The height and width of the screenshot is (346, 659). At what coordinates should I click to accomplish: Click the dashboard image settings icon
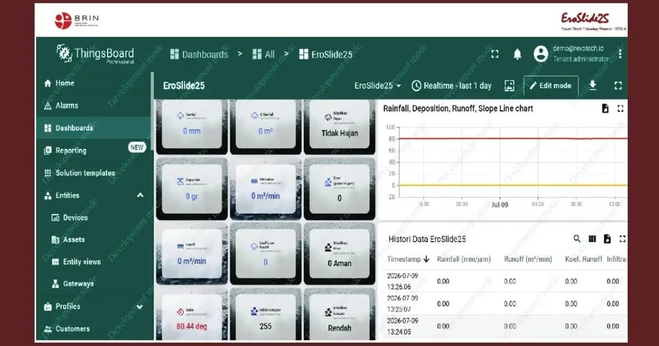510,86
